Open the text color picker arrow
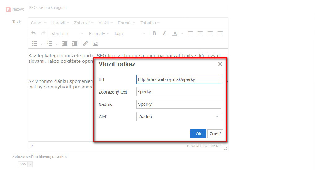This screenshot has width=315, height=170. pyautogui.click(x=182, y=34)
